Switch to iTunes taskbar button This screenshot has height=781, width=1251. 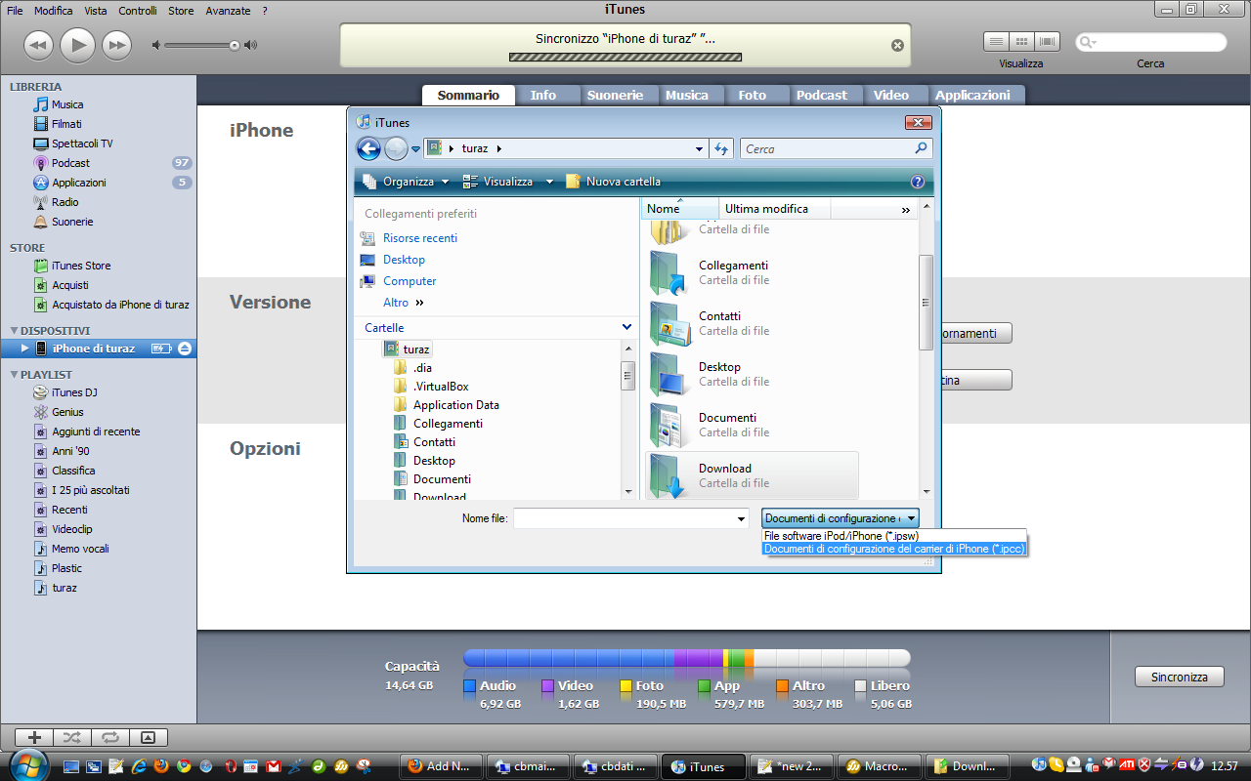pyautogui.click(x=704, y=766)
